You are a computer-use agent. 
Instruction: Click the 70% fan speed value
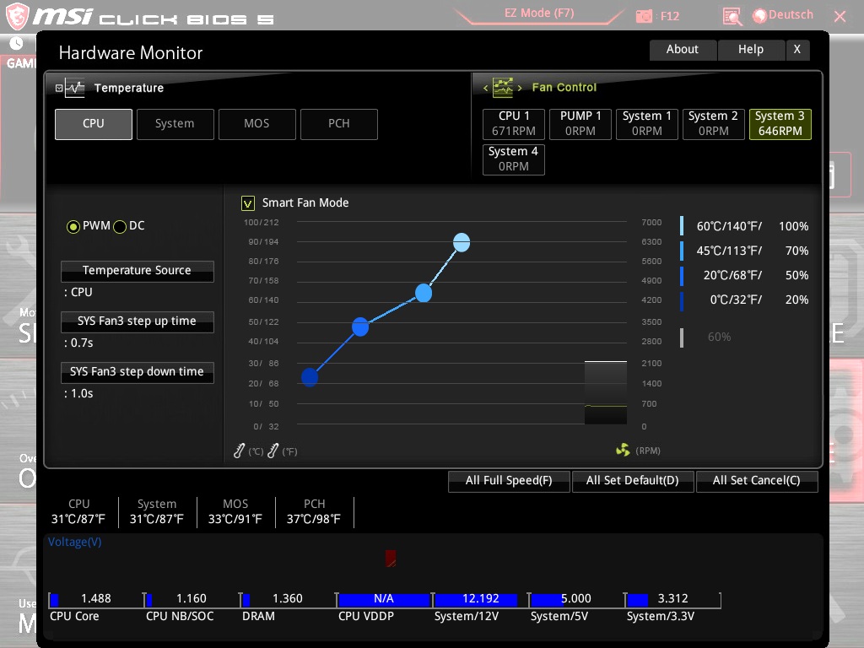(796, 251)
